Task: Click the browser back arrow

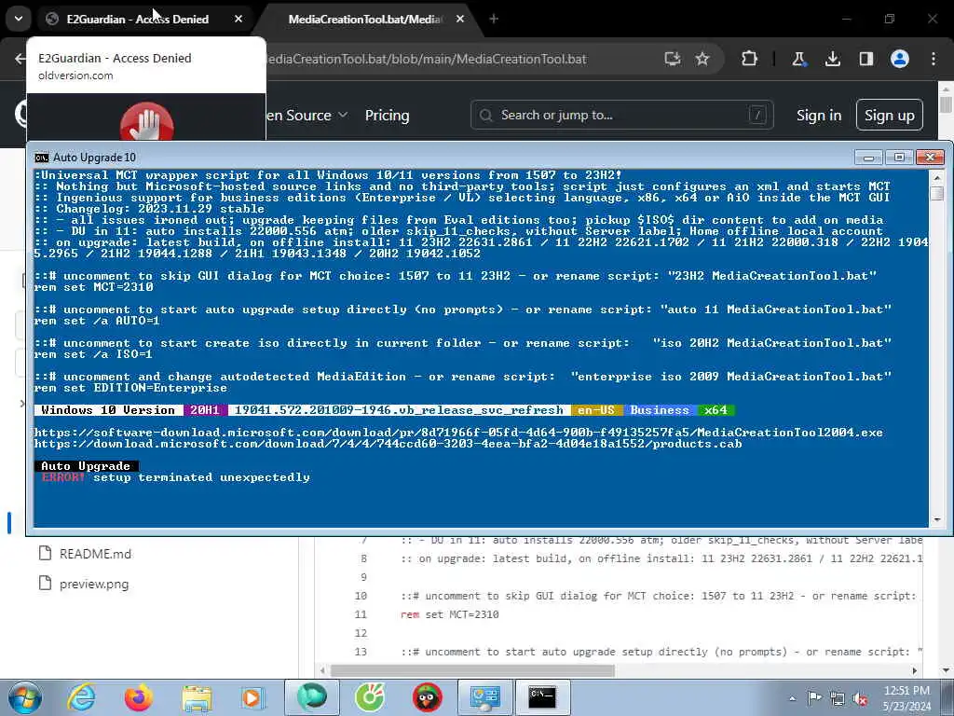Action: click(20, 59)
